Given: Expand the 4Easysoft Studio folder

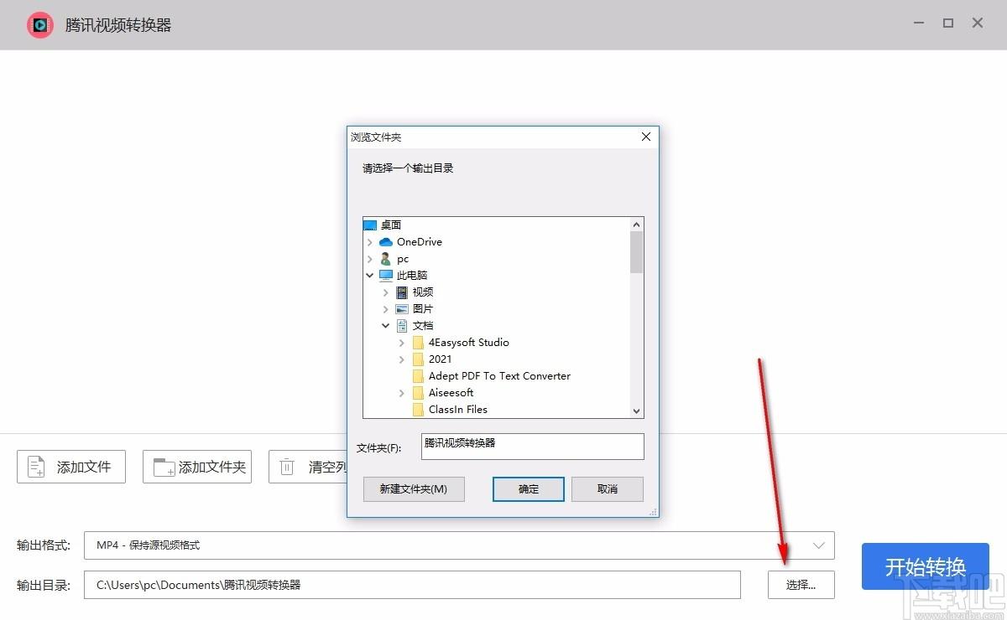Looking at the screenshot, I should (402, 343).
